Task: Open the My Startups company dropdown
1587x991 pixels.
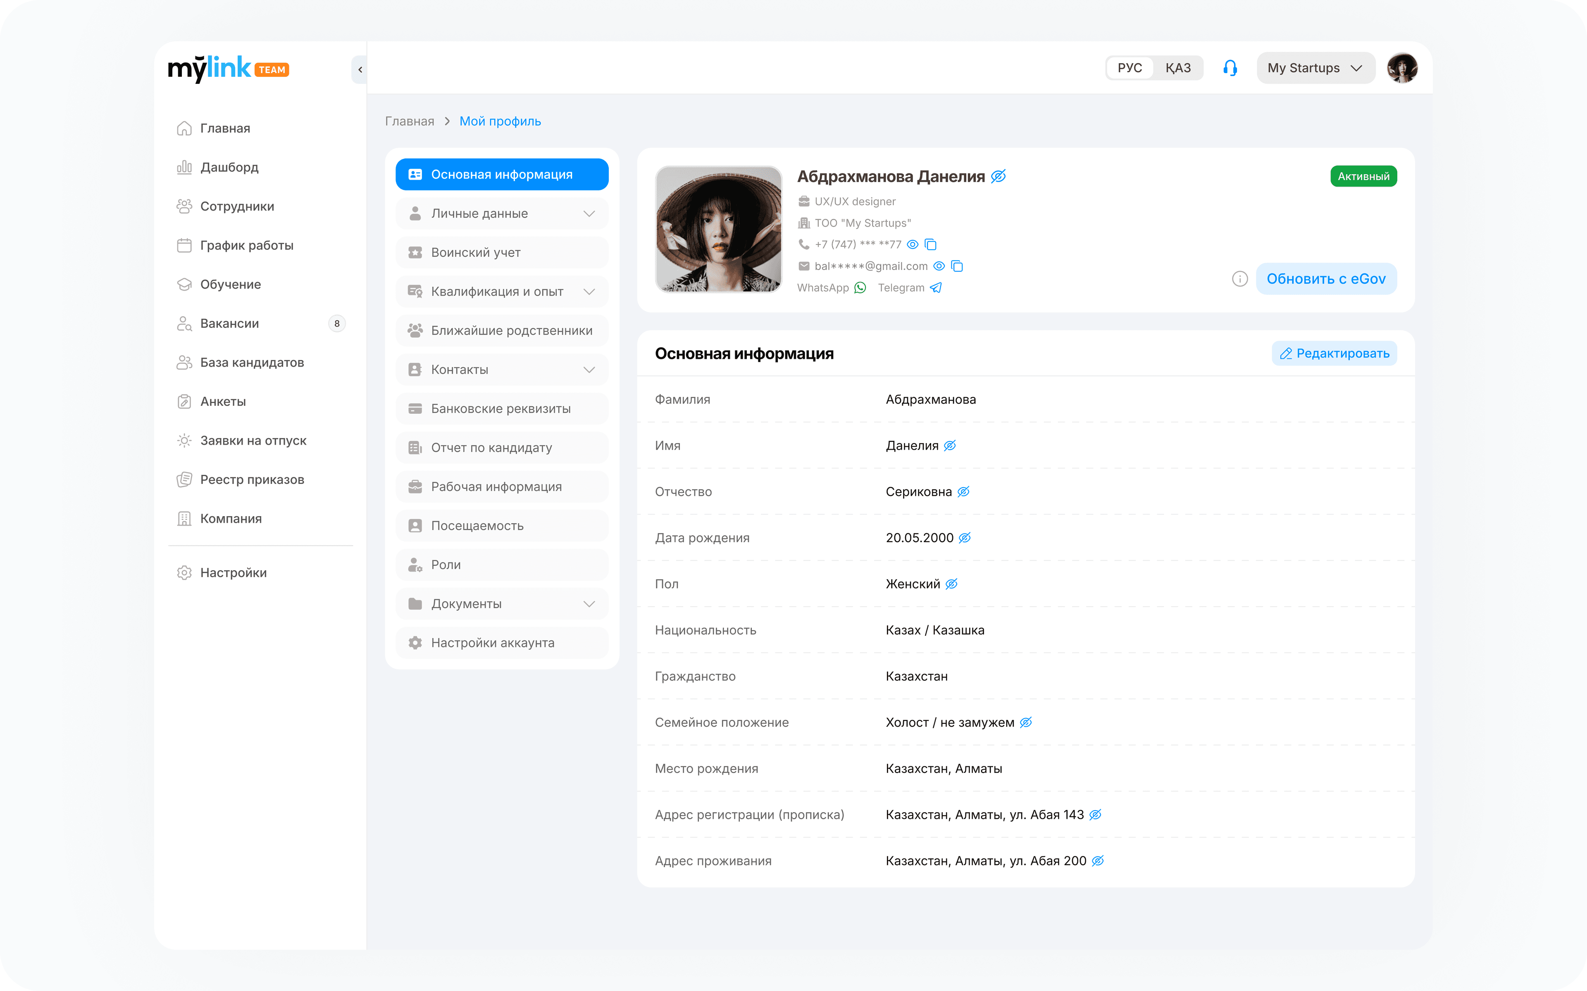Action: click(1315, 68)
